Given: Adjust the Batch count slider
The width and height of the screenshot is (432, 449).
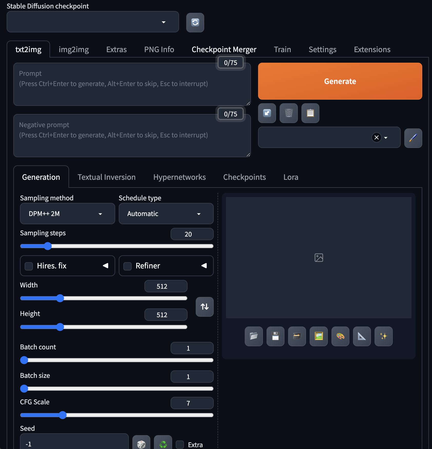Looking at the screenshot, I should pyautogui.click(x=117, y=360).
